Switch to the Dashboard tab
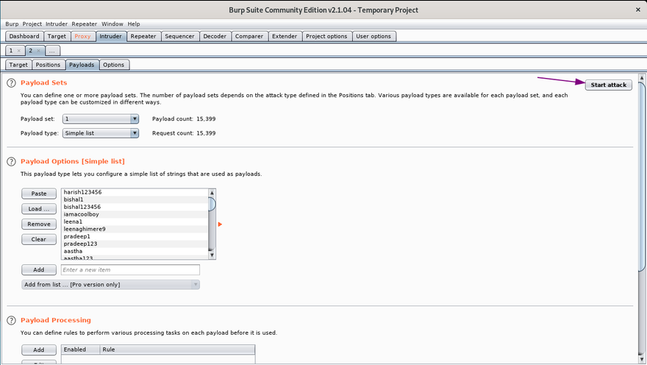The width and height of the screenshot is (647, 365). click(24, 36)
